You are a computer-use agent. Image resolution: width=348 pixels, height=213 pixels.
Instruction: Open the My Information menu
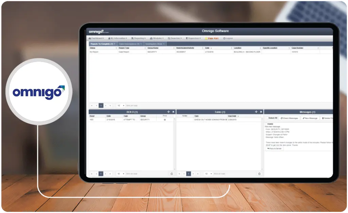tap(118, 38)
